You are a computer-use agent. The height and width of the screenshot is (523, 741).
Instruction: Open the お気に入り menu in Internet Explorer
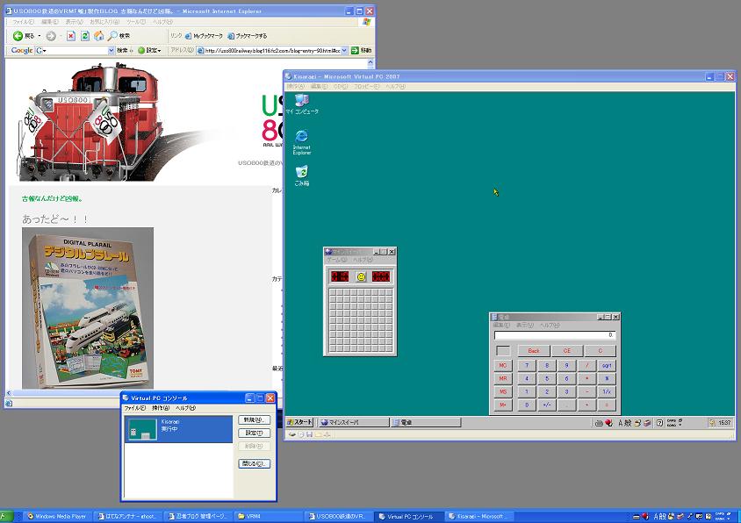[104, 22]
